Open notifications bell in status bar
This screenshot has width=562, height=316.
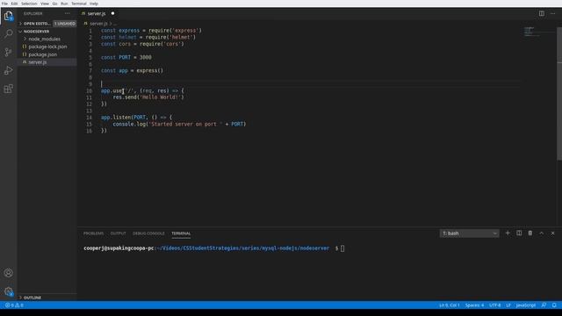[x=554, y=305]
